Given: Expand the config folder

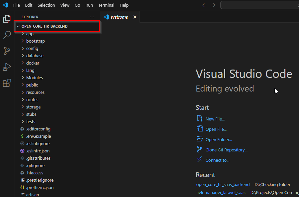Looking at the screenshot, I should (x=23, y=48).
